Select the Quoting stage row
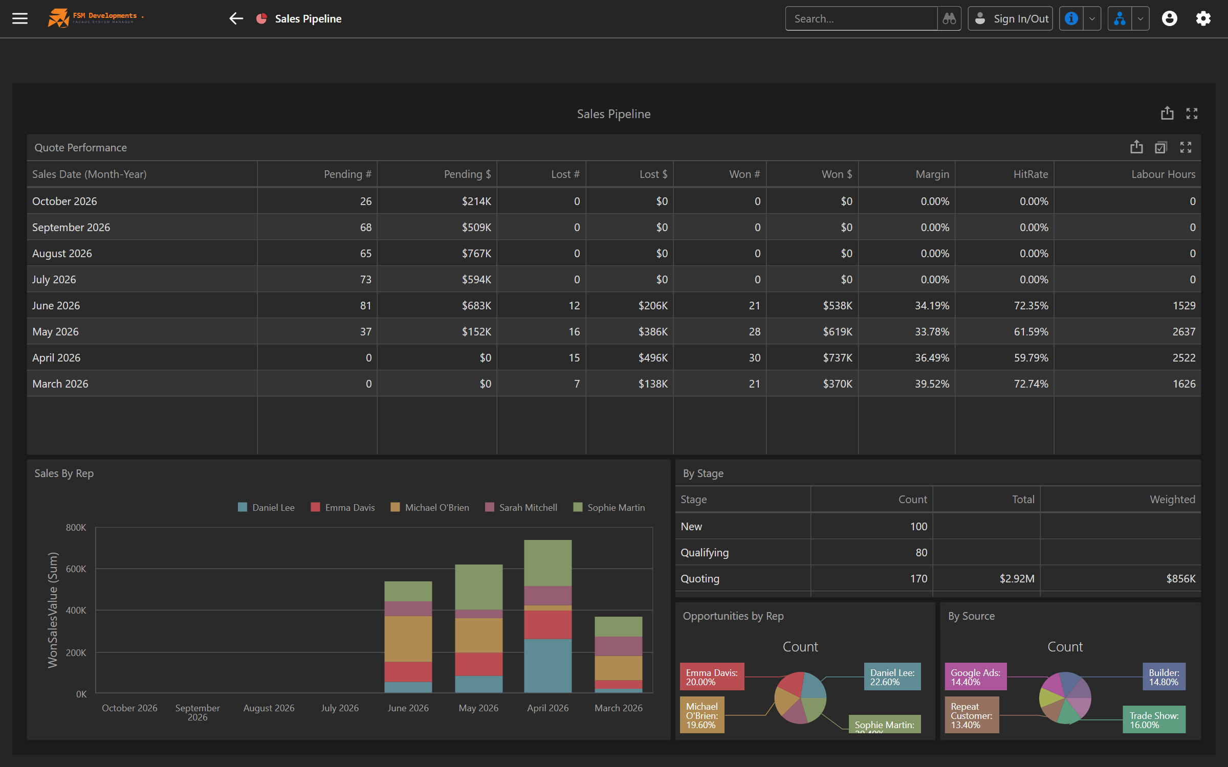This screenshot has height=767, width=1228. pyautogui.click(x=938, y=578)
